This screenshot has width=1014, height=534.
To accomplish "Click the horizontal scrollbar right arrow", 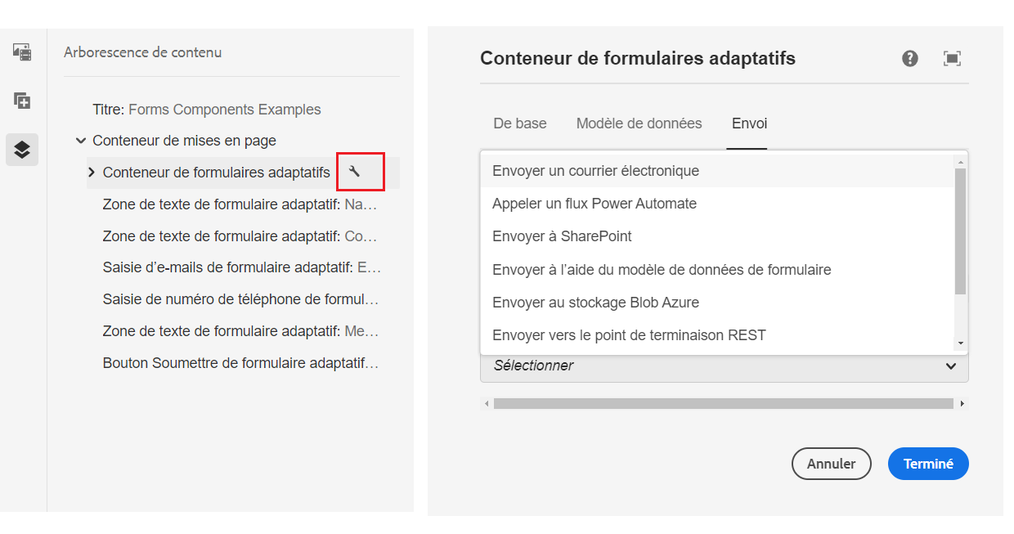I will click(962, 403).
